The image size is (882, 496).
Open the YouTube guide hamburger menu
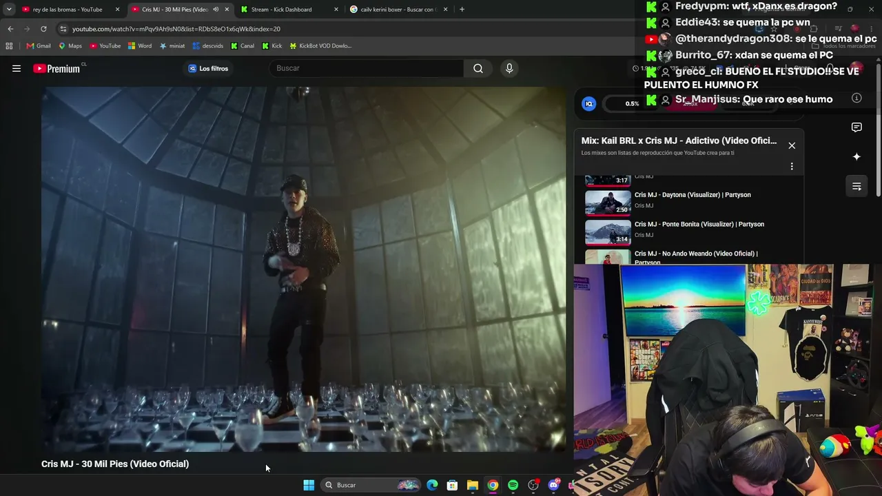(x=17, y=68)
